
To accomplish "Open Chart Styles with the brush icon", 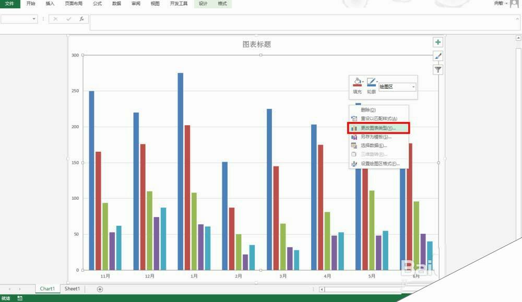I will [x=438, y=56].
